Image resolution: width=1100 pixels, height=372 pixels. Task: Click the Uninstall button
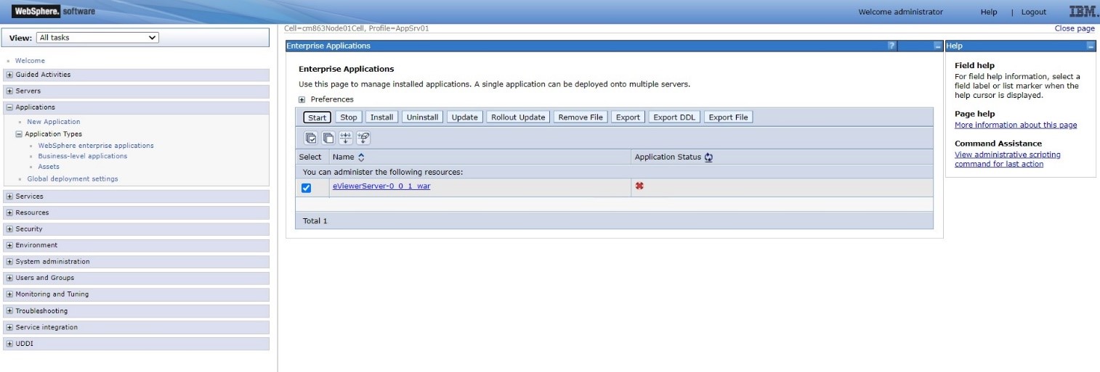[422, 117]
